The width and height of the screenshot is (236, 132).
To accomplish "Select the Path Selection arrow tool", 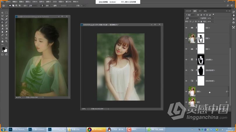I will (x=2, y=38).
